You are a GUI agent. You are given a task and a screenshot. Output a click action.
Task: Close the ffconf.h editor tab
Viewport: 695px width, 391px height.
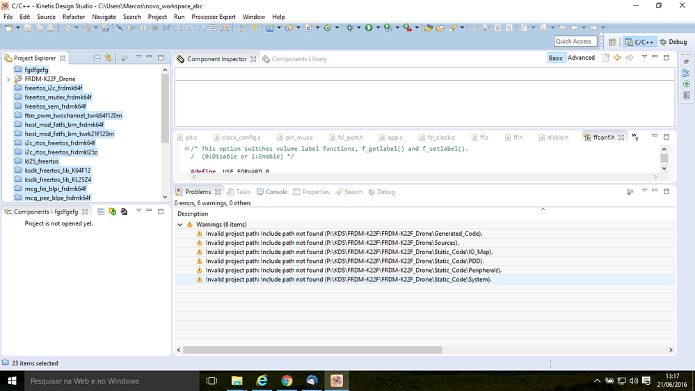click(x=621, y=138)
